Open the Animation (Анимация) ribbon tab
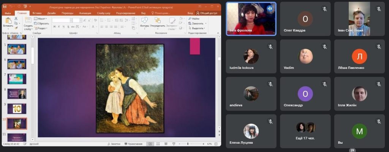This screenshot has width=389, height=152. [85, 13]
